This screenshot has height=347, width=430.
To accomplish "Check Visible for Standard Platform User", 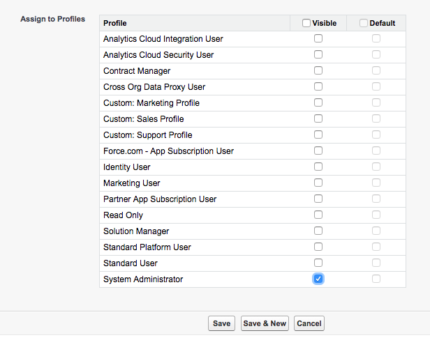I will [x=318, y=247].
